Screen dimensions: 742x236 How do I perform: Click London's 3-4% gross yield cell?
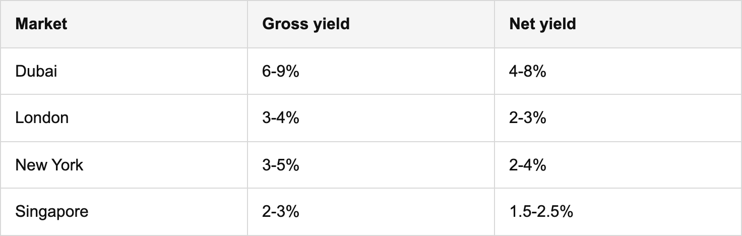281,118
